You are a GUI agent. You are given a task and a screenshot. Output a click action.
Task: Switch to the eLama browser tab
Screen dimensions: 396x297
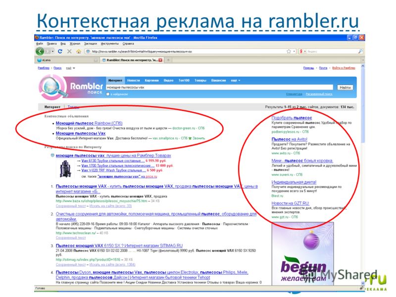[67, 60]
